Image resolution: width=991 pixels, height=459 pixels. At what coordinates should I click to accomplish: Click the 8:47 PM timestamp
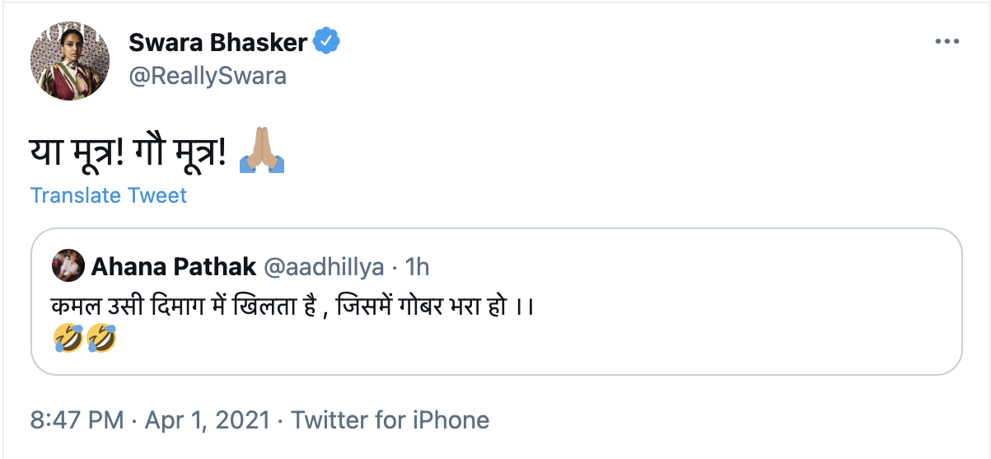point(76,420)
